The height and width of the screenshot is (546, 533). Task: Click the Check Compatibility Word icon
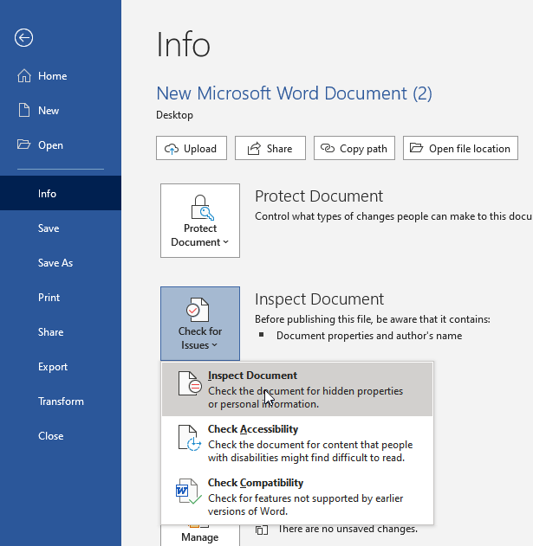tap(188, 491)
